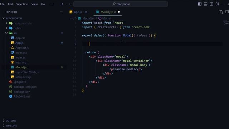Collapse the REACTPORTAL root folder
229x129 pixels.
click(x=14, y=18)
